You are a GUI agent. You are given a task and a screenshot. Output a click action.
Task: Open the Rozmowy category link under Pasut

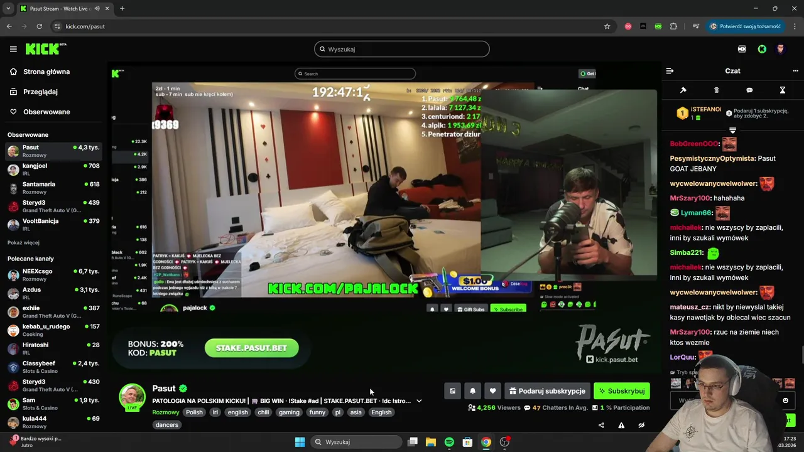click(166, 412)
